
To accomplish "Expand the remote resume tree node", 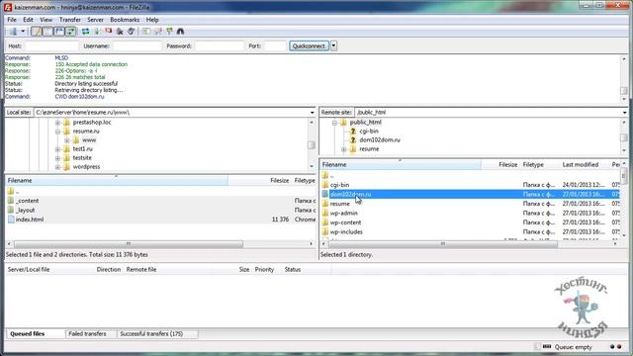I will pyautogui.click(x=343, y=149).
